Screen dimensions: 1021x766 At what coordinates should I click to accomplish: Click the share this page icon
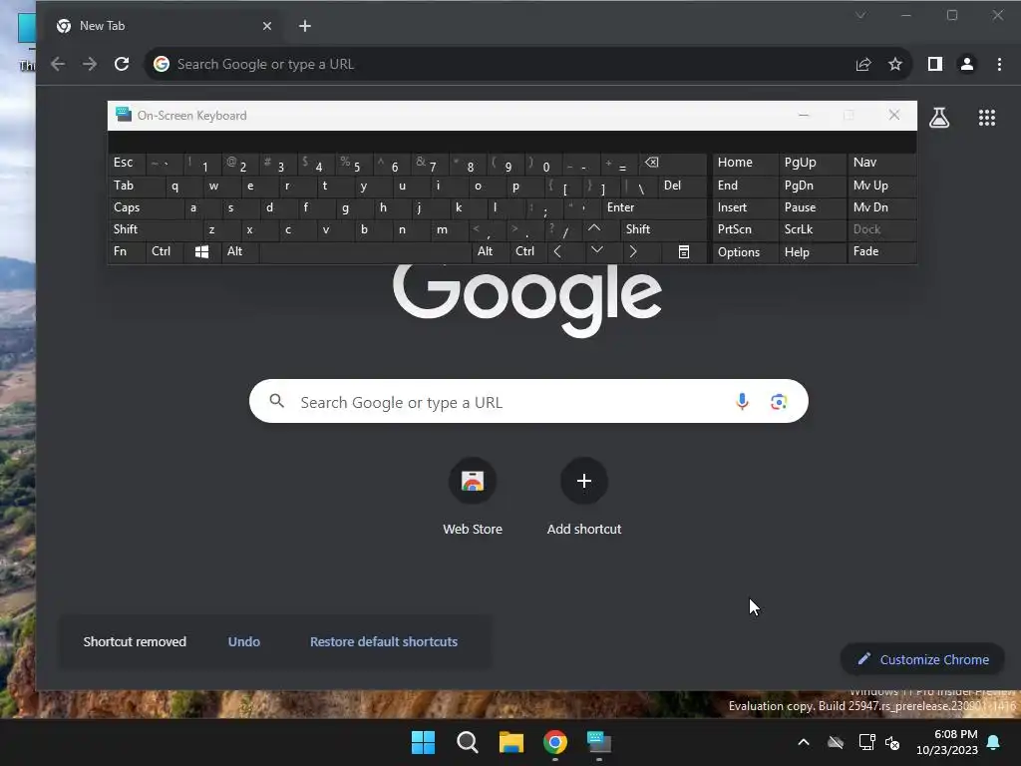[863, 64]
